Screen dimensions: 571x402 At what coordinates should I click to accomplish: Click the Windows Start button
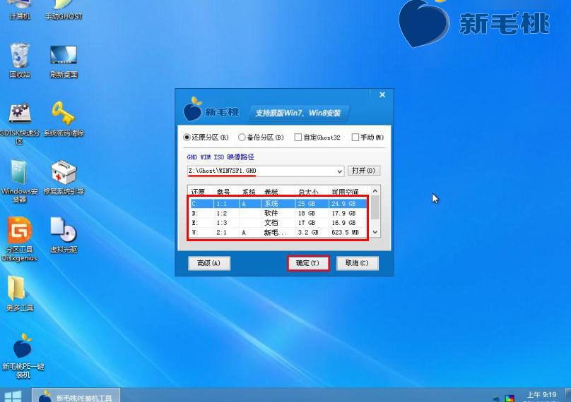[x=13, y=396]
